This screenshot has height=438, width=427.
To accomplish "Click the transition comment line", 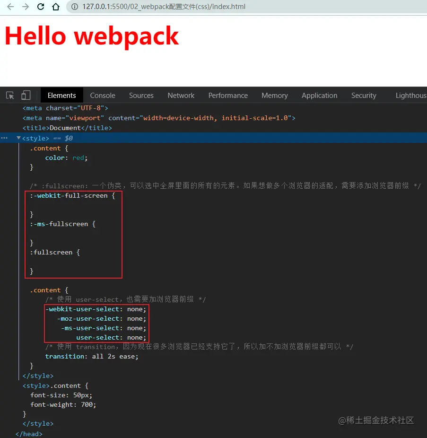I will (x=199, y=347).
